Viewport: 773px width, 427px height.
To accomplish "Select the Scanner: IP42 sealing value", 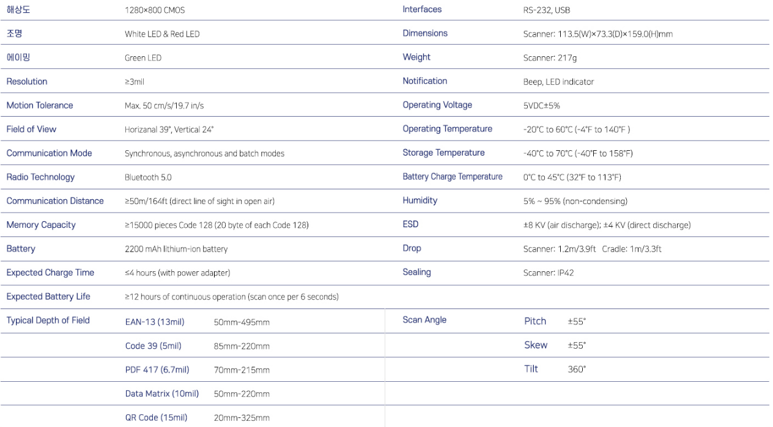I will 549,272.
